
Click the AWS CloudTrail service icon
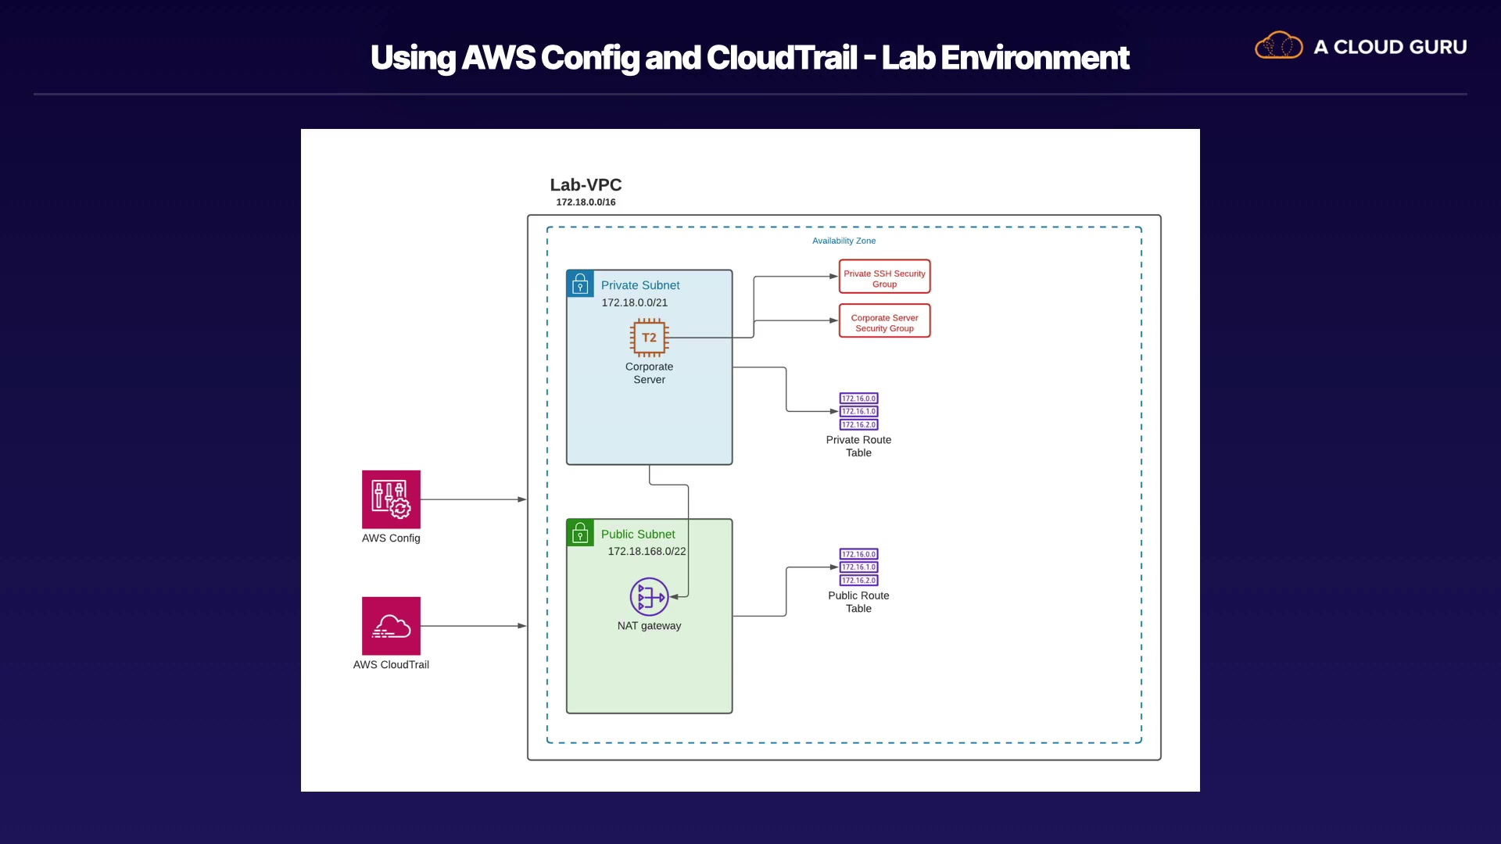point(391,626)
